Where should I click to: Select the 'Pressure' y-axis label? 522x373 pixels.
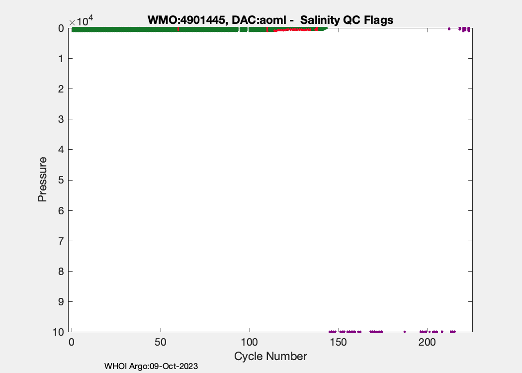pos(43,180)
